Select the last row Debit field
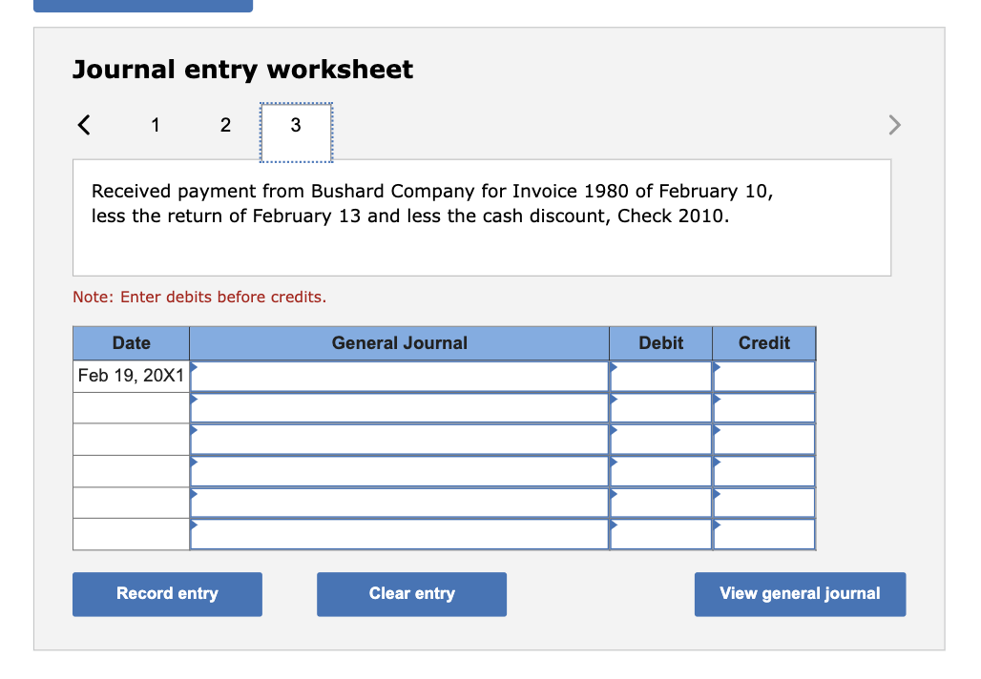981x679 pixels. tap(660, 535)
